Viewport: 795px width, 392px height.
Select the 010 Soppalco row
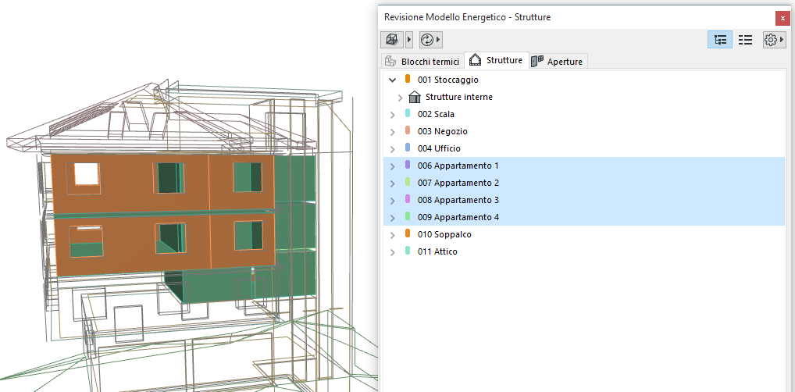pyautogui.click(x=584, y=234)
